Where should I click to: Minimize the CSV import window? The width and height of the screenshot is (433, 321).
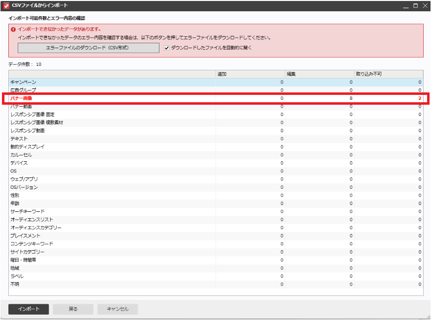(406, 6)
